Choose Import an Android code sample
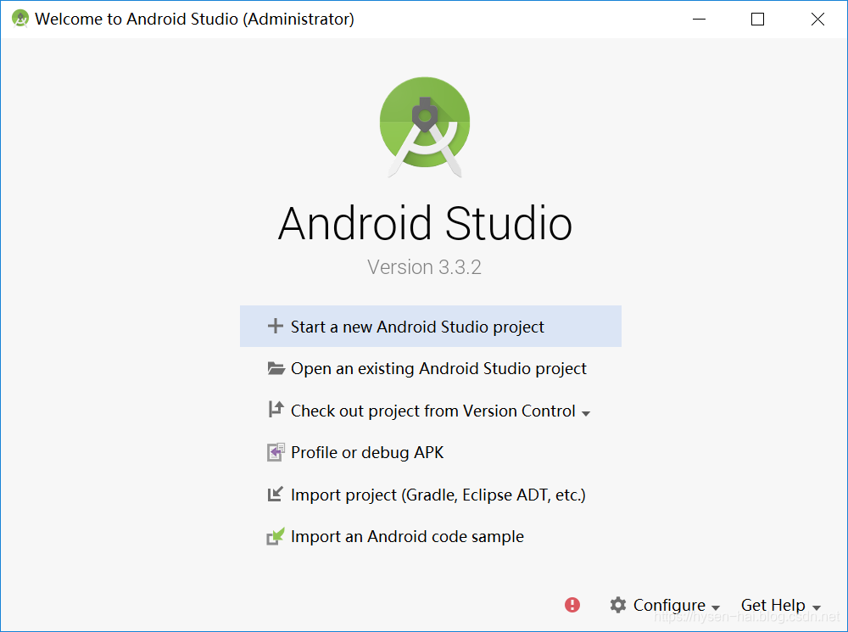Image resolution: width=848 pixels, height=632 pixels. 407,536
